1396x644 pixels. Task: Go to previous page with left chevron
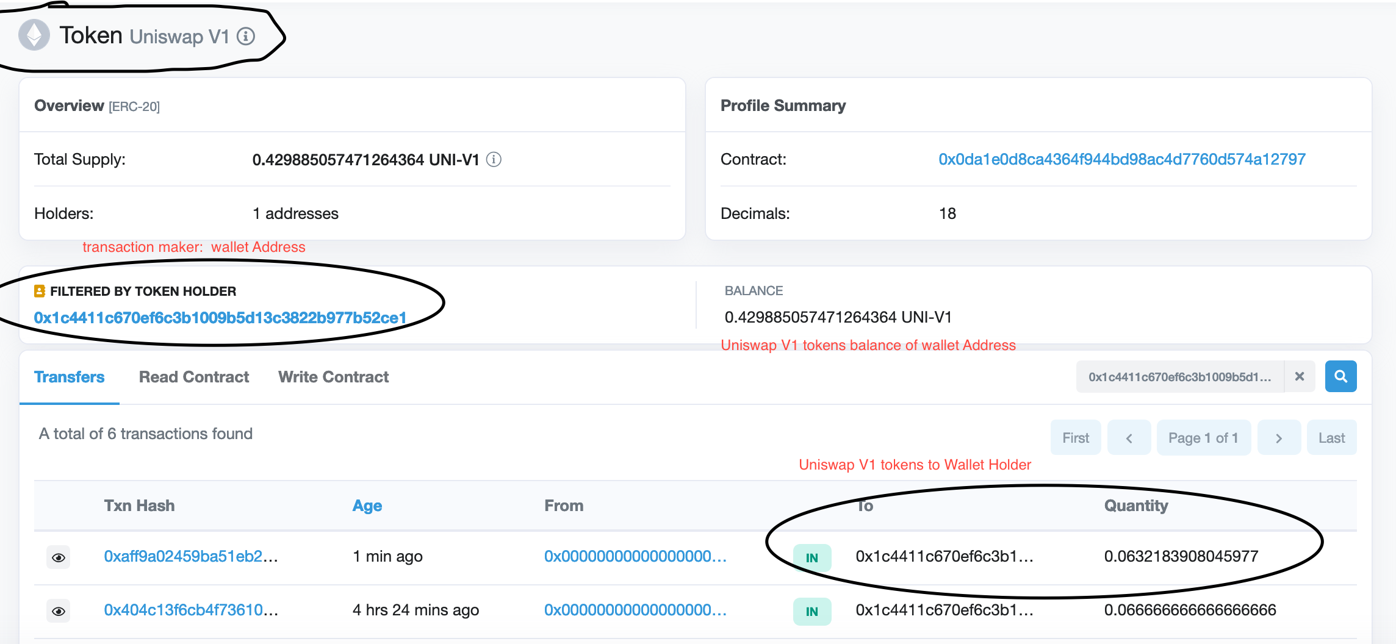point(1129,437)
